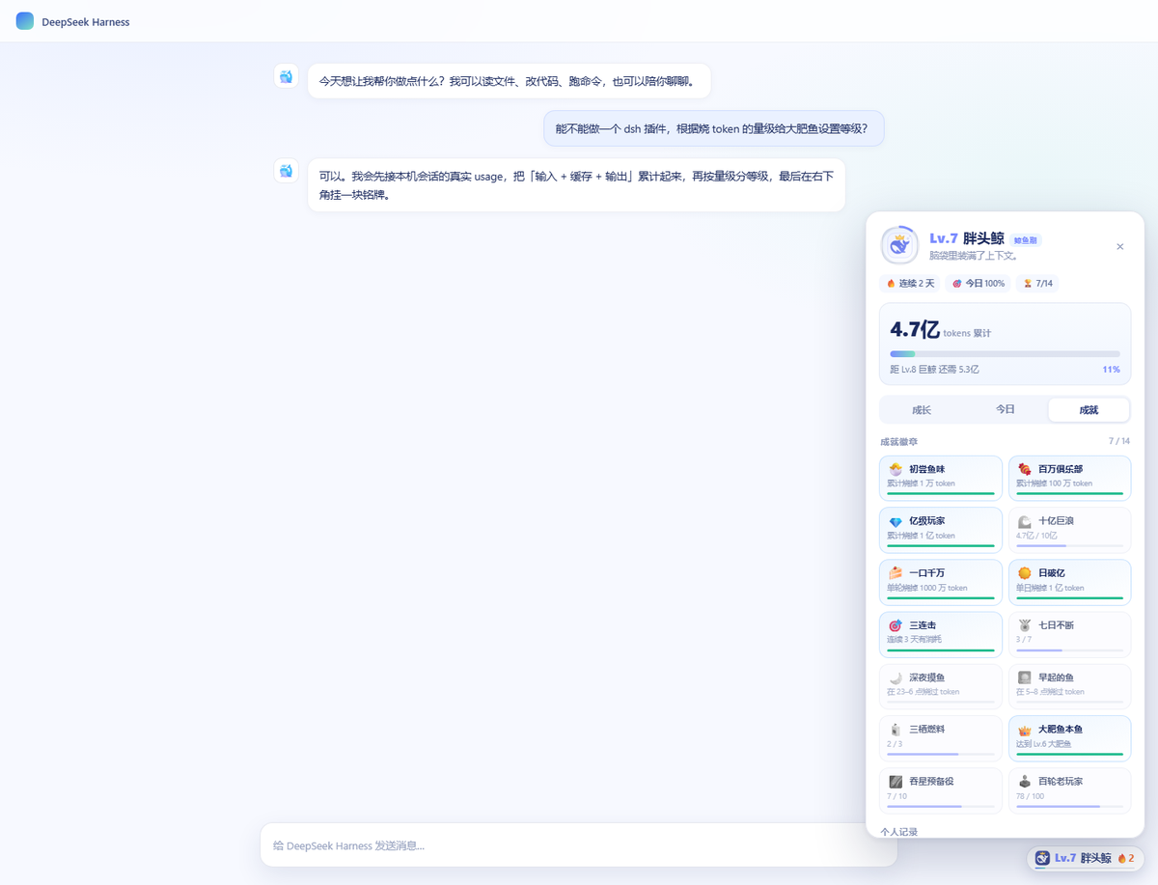
Task: Click the 七日不断 medal icon
Action: pyautogui.click(x=1025, y=625)
